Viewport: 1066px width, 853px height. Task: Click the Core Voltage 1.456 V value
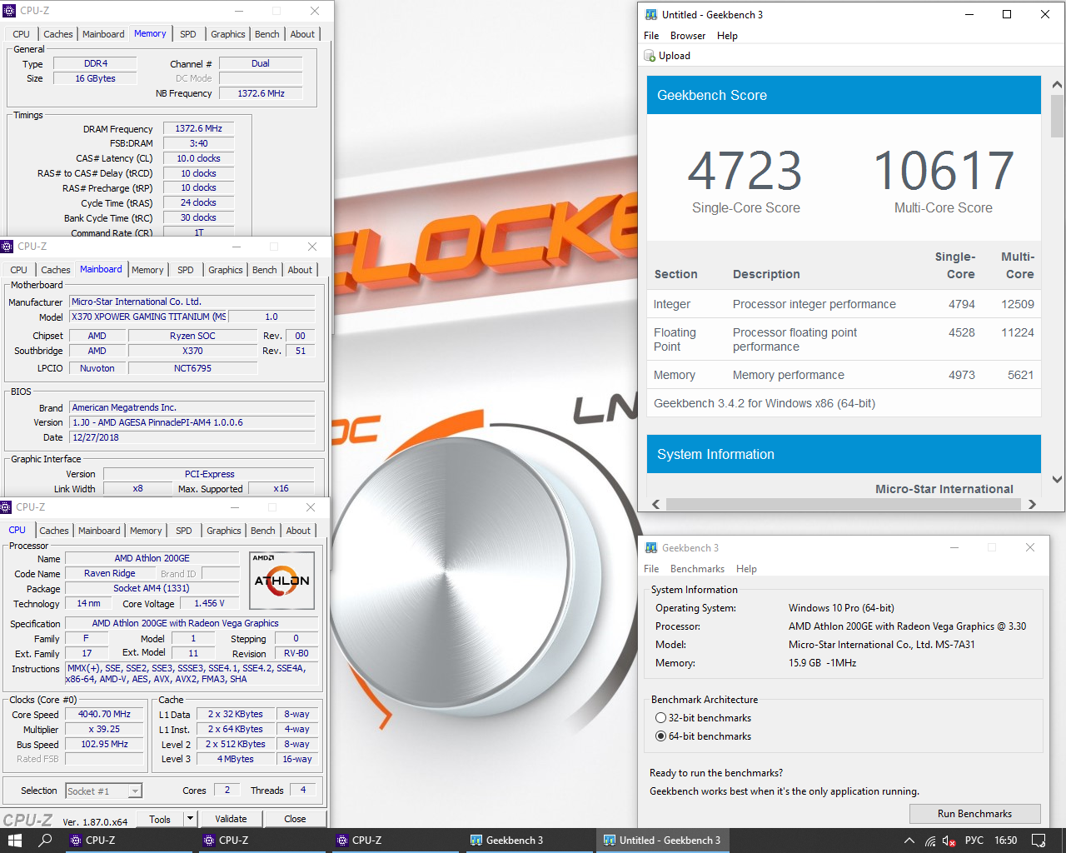209,603
